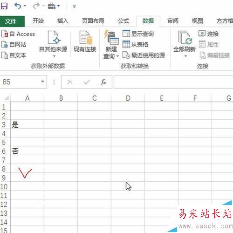Open 现有连接 existing connections
The width and height of the screenshot is (233, 233).
(85, 41)
